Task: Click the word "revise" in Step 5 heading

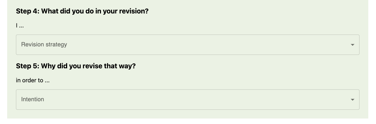Action: pos(92,66)
